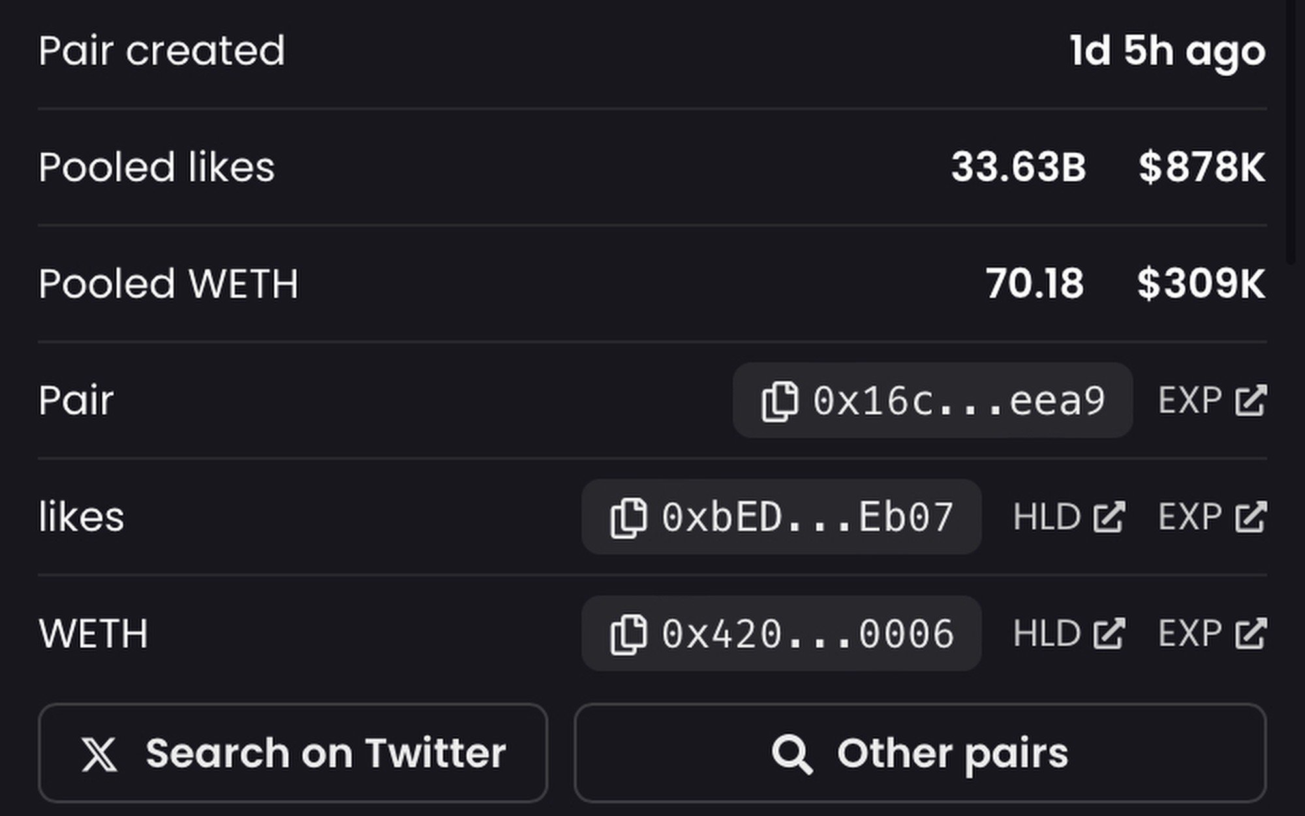Open Other pairs button
1305x816 pixels.
click(920, 753)
